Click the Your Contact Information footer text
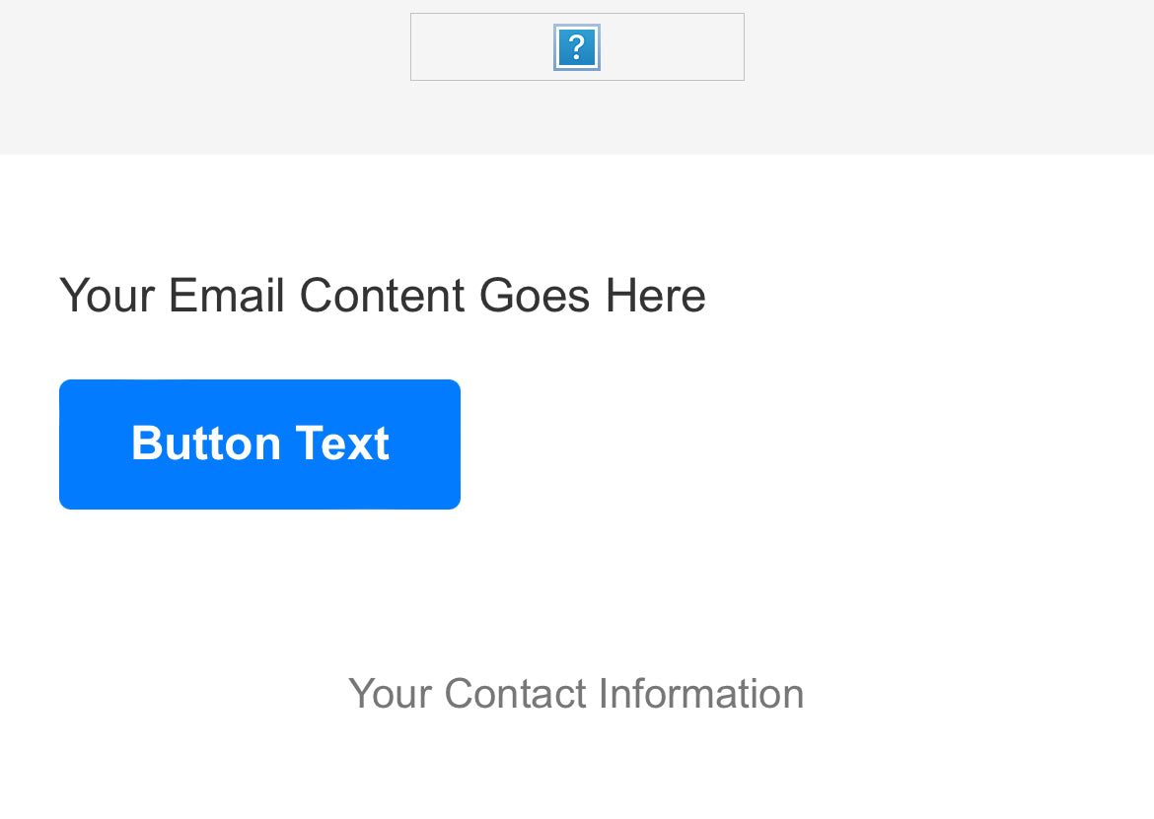Screen dimensions: 1154x819 [x=576, y=693]
